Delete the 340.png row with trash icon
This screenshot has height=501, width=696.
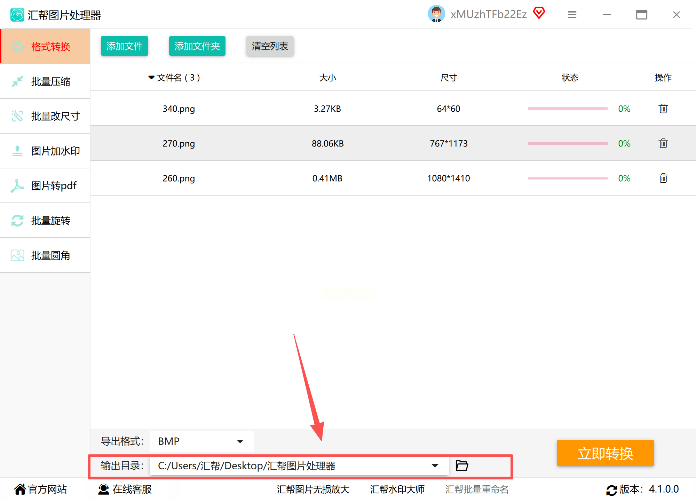(663, 109)
